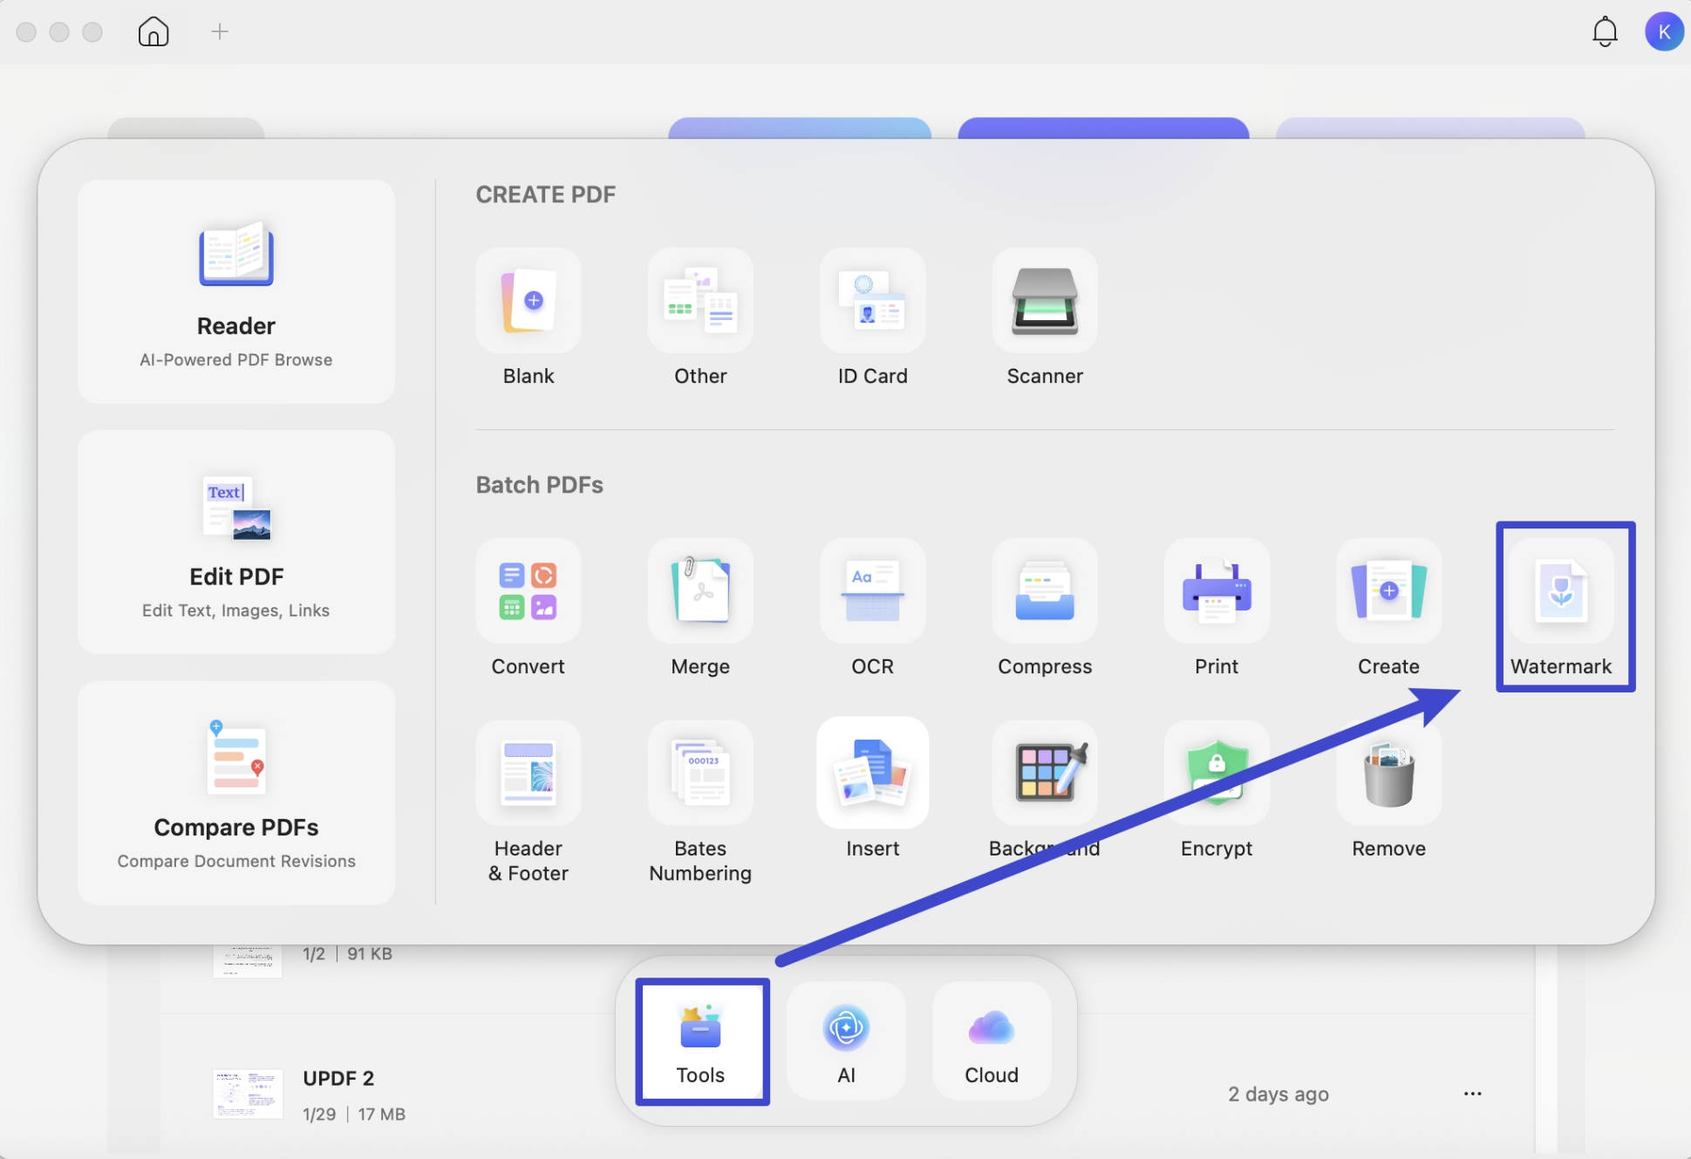Screen dimensions: 1691x1159
Task: Add a new tab with plus button
Action: pyautogui.click(x=220, y=31)
